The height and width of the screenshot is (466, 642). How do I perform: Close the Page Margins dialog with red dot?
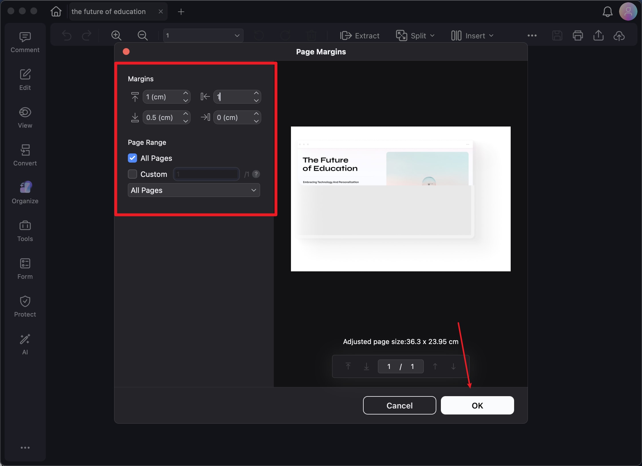coord(126,52)
